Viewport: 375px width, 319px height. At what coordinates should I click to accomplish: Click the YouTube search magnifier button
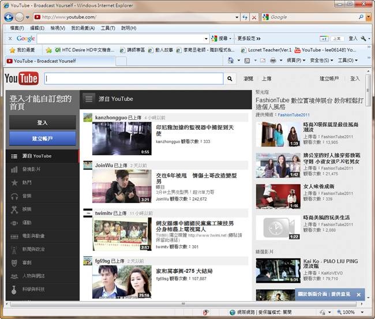coord(230,78)
